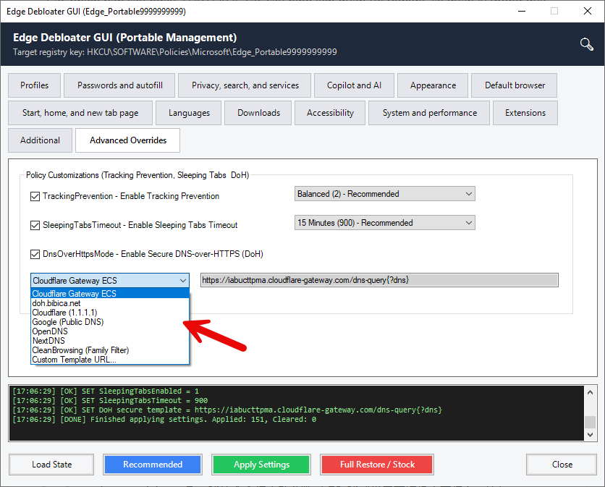Screen dimensions: 605x487
Task: Close the Edge Debloater window with X
Action: tap(587, 11)
